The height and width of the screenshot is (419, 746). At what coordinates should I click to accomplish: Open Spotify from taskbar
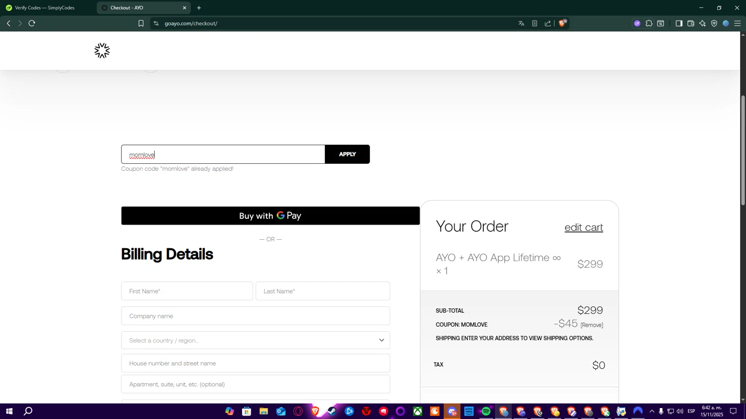click(486, 411)
